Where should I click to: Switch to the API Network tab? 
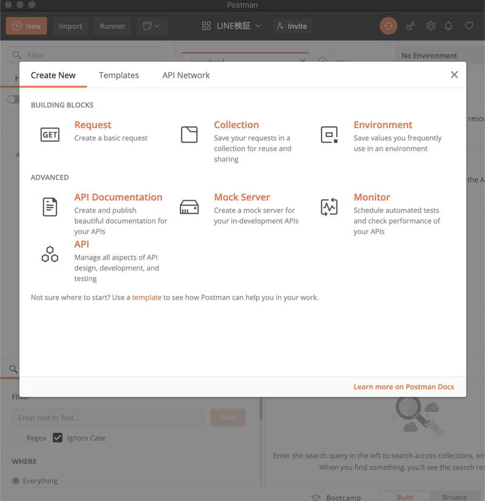186,75
